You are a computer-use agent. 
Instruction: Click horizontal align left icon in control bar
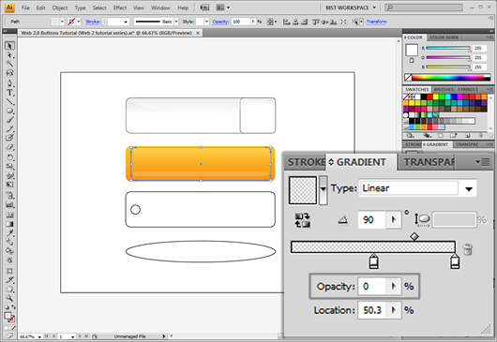287,22
